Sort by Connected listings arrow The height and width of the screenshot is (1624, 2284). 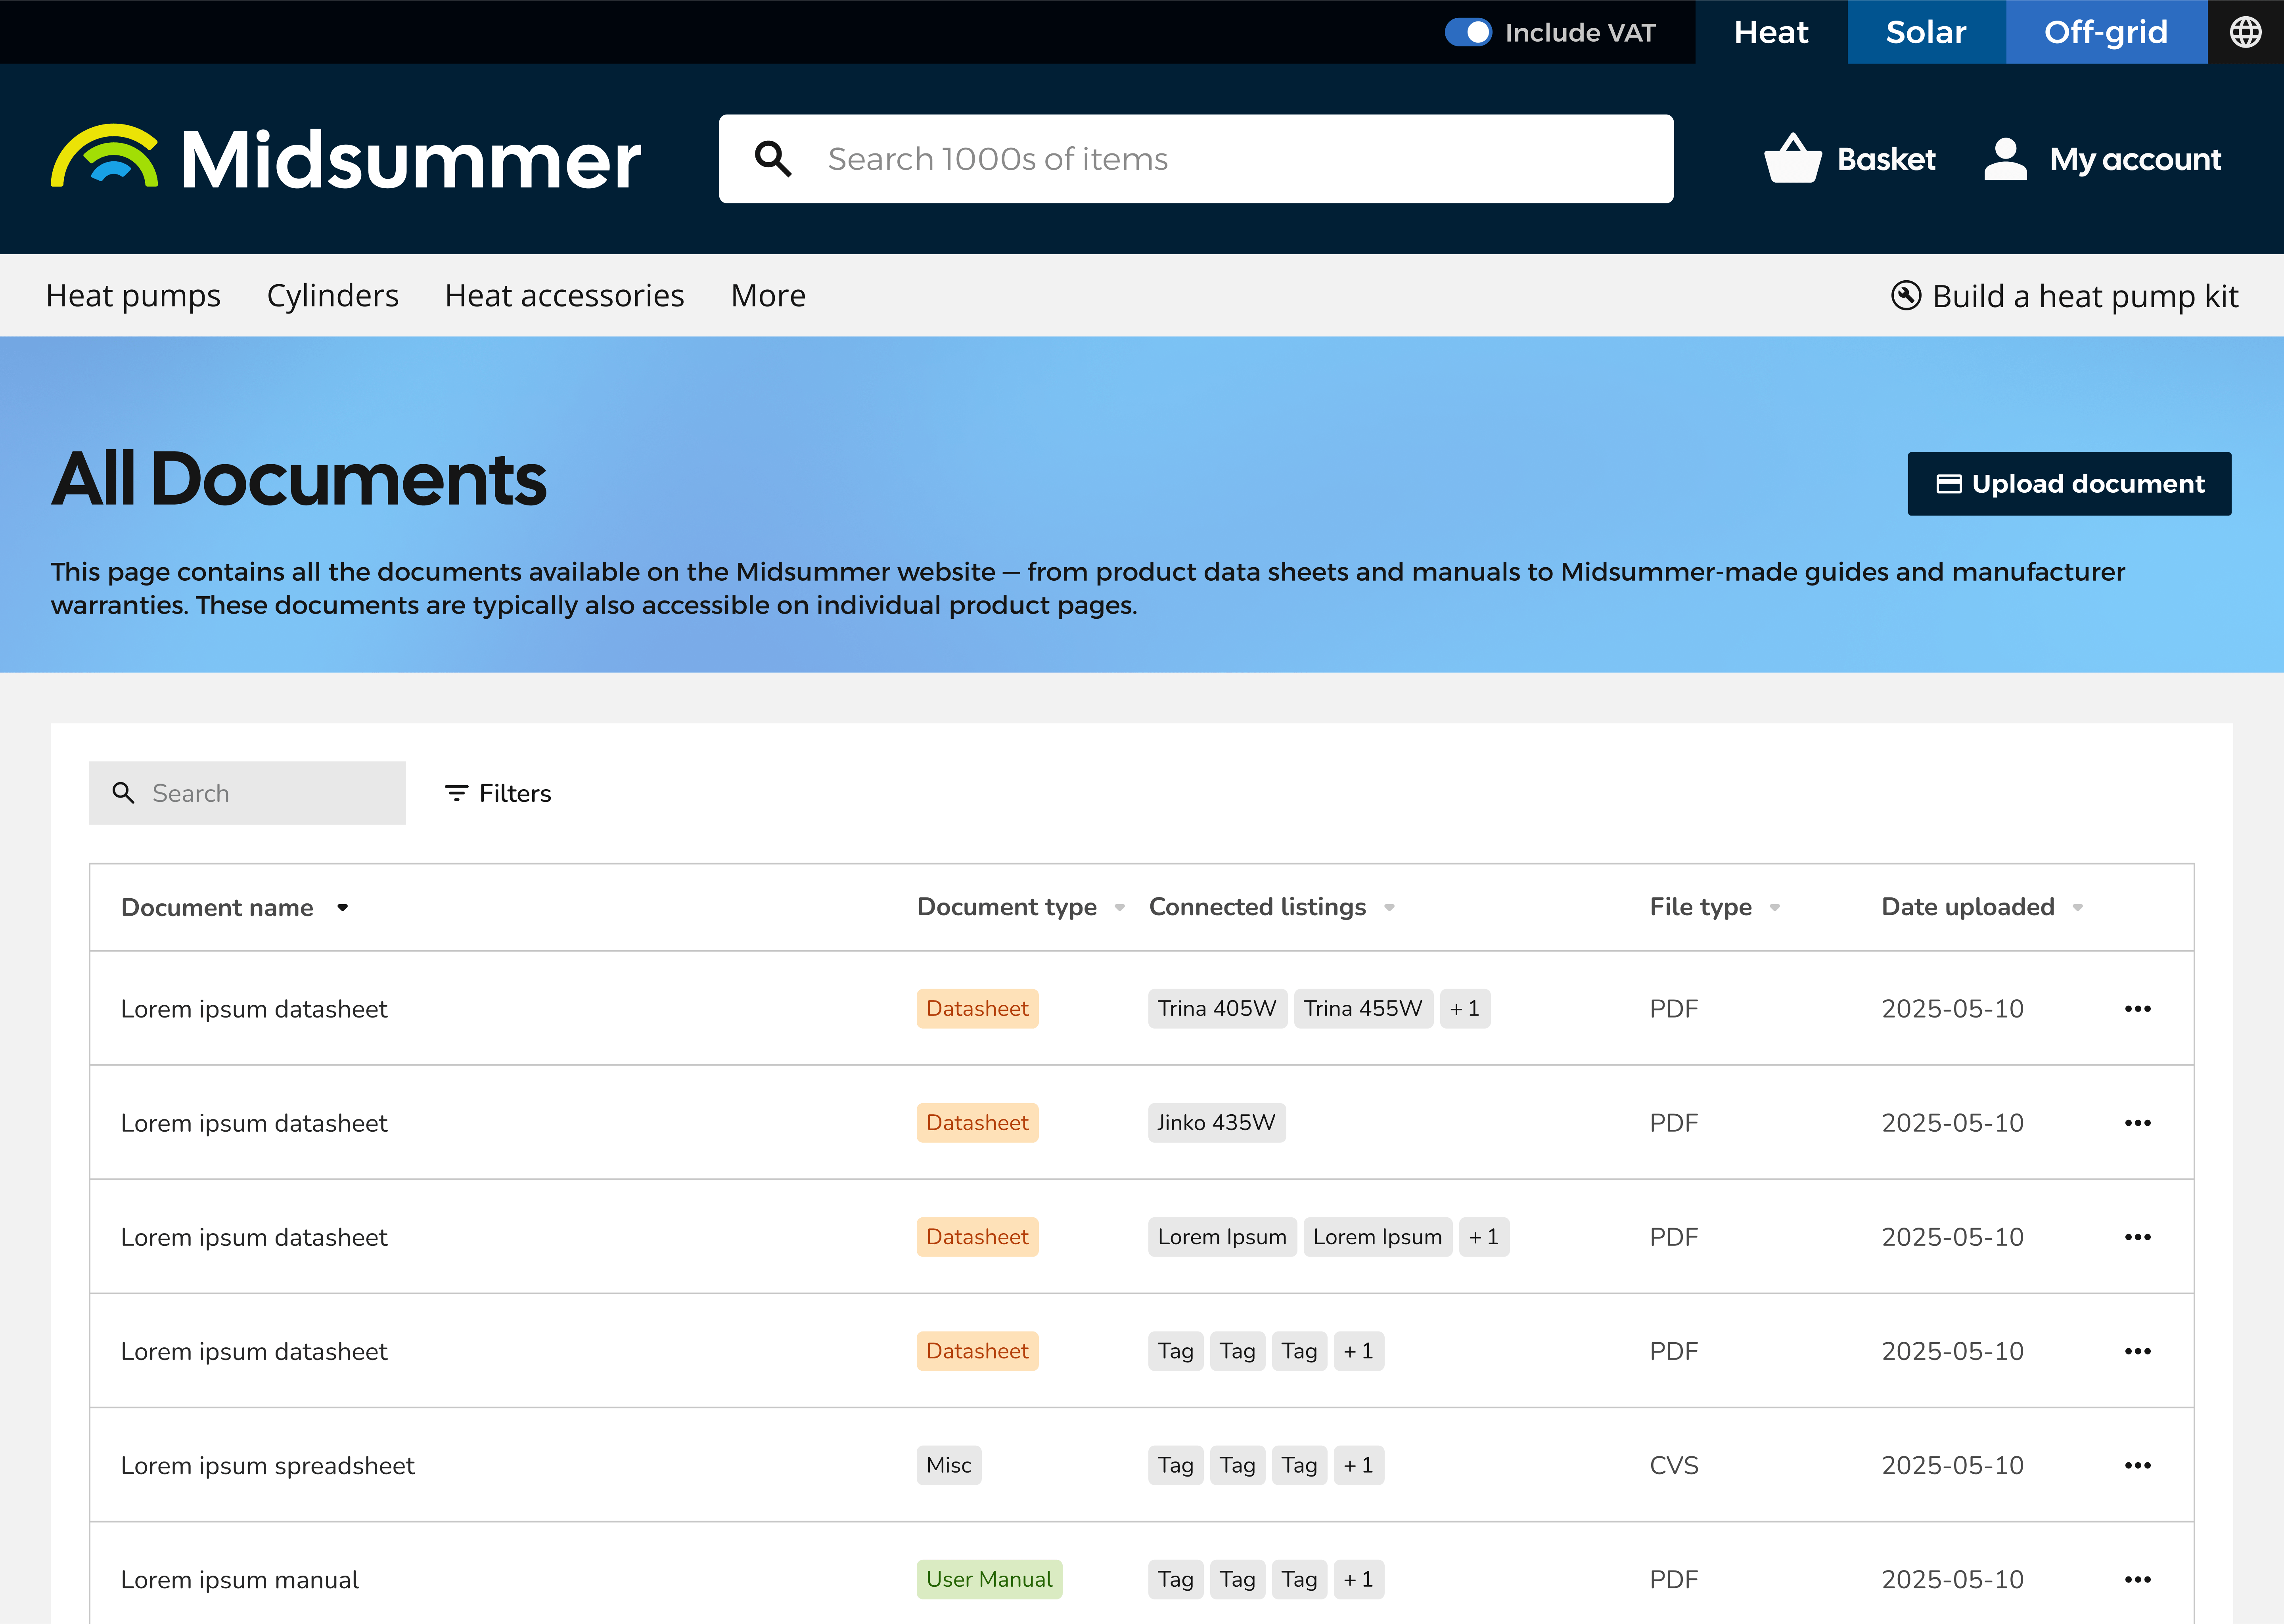coord(1389,908)
